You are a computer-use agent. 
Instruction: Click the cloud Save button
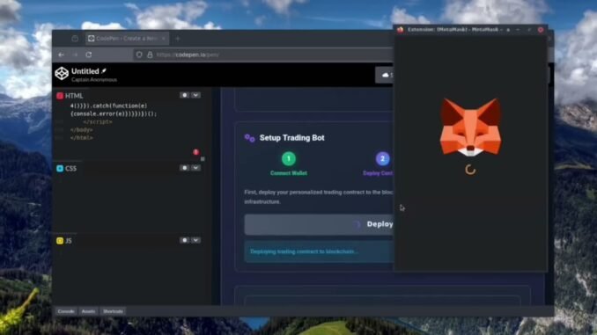[385, 75]
